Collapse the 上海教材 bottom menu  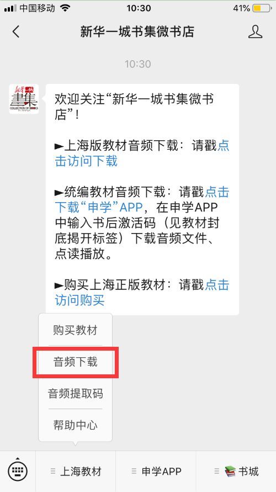pyautogui.click(x=76, y=471)
